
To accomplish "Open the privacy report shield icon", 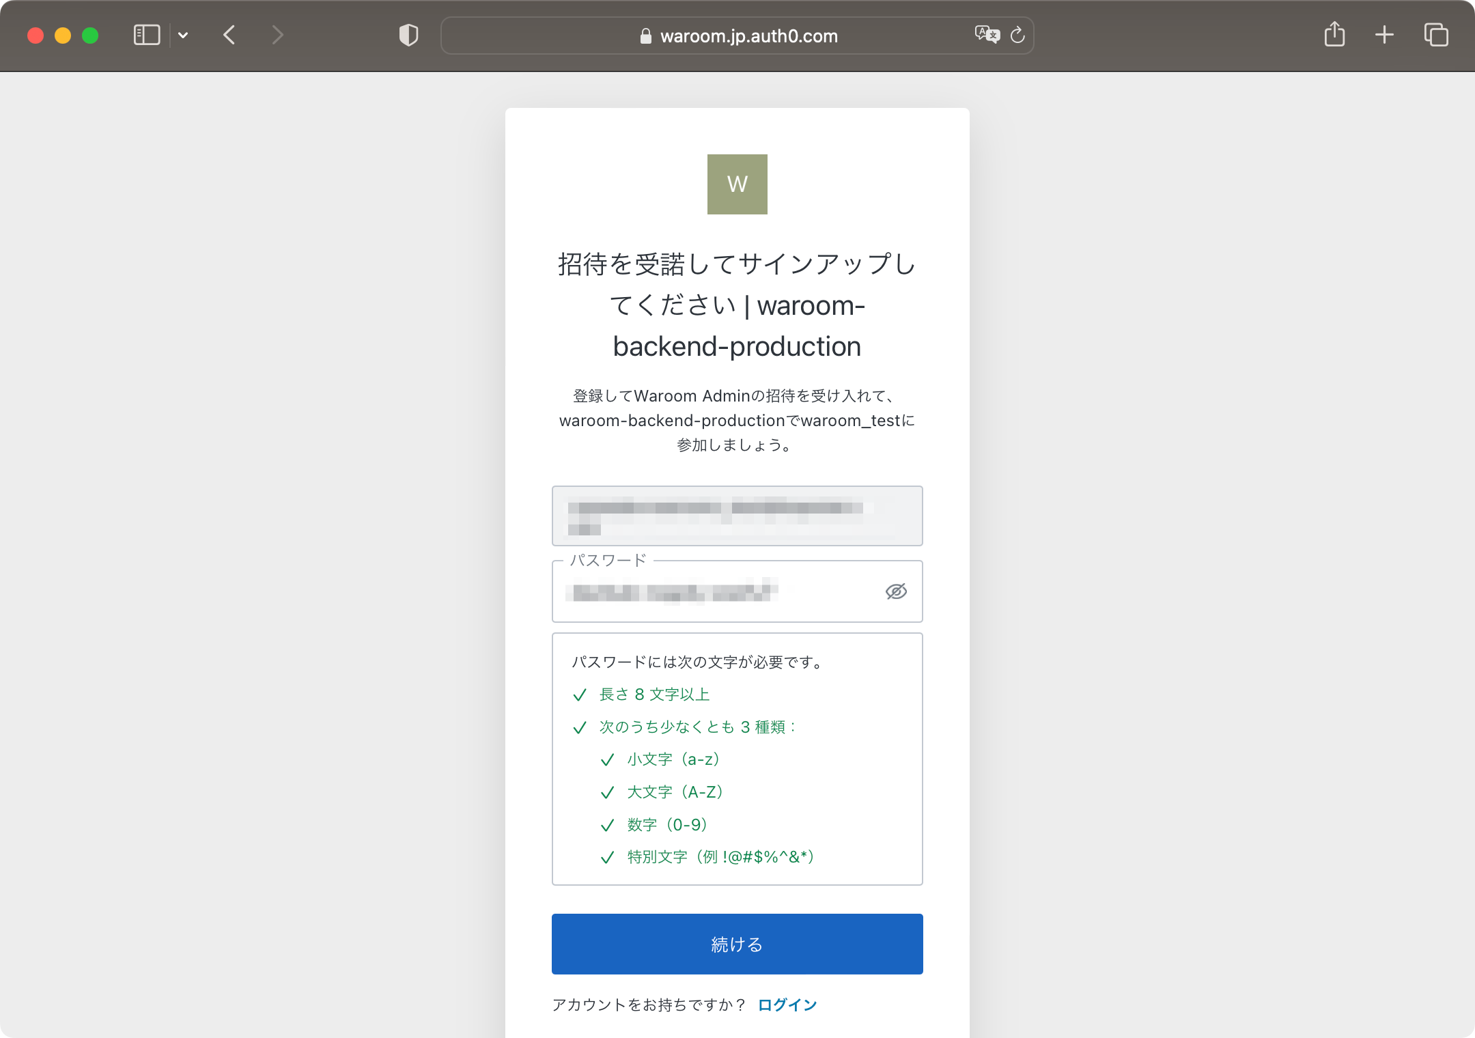I will (408, 35).
